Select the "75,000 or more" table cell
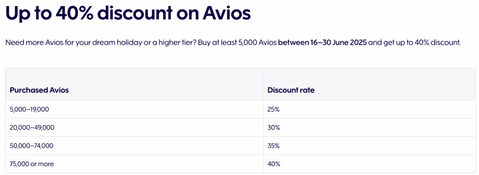The image size is (479, 175). coord(31,164)
